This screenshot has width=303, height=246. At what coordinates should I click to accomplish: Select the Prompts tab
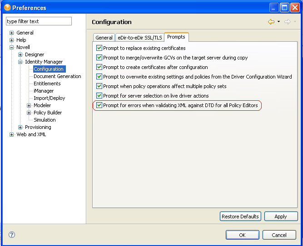(x=176, y=37)
